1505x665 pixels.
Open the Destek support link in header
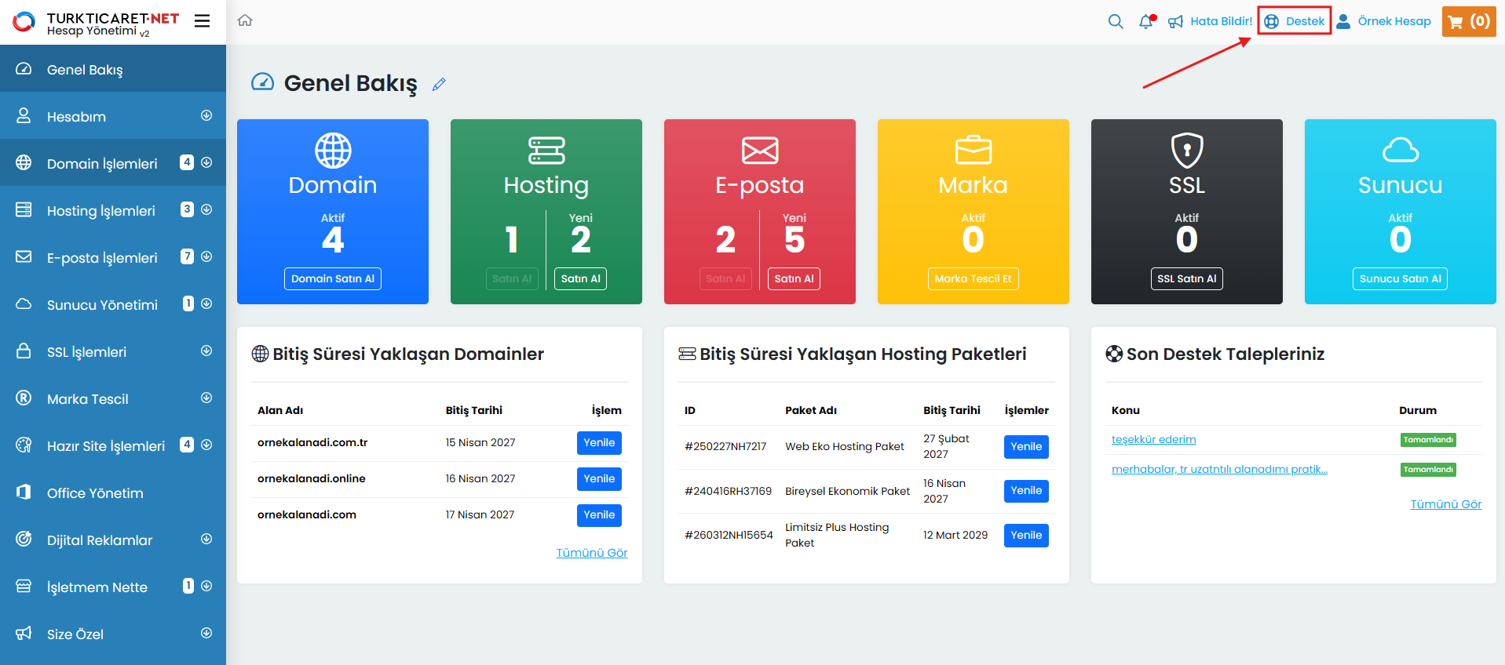pos(1295,21)
